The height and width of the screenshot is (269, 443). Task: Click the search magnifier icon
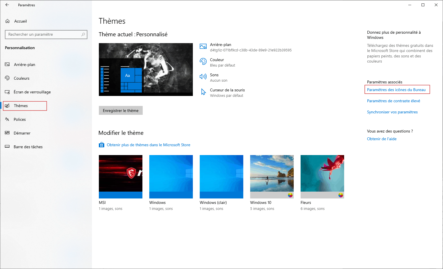click(x=83, y=35)
